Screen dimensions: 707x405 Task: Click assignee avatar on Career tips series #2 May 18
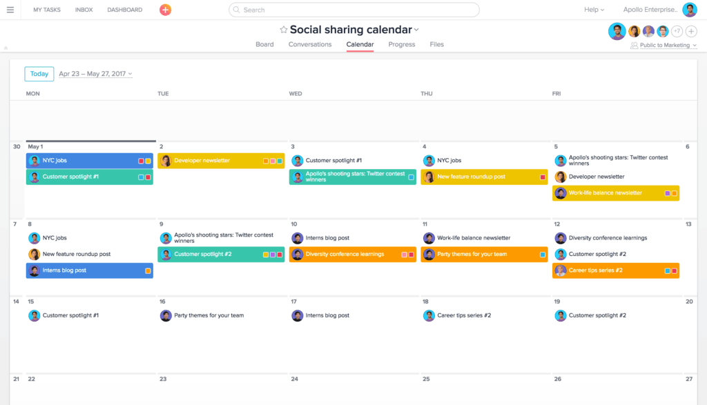tap(429, 316)
